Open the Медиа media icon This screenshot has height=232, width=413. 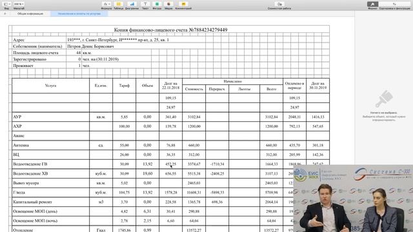click(168, 5)
